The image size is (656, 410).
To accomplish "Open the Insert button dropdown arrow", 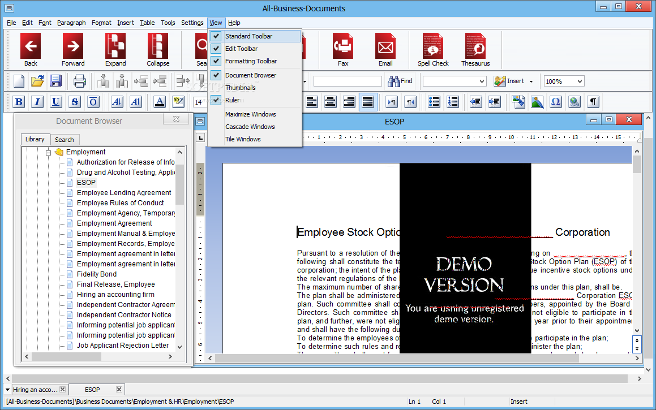I will coord(531,81).
